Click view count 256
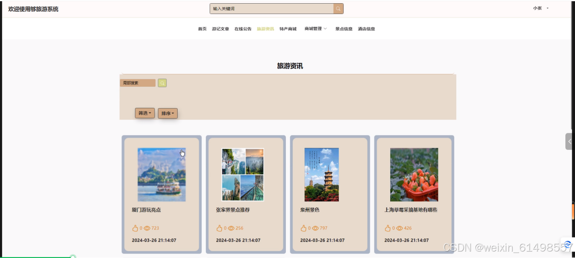The width and height of the screenshot is (575, 258). (x=239, y=228)
